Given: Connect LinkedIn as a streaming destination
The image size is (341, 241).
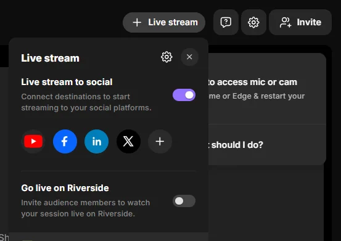Looking at the screenshot, I should (97, 142).
